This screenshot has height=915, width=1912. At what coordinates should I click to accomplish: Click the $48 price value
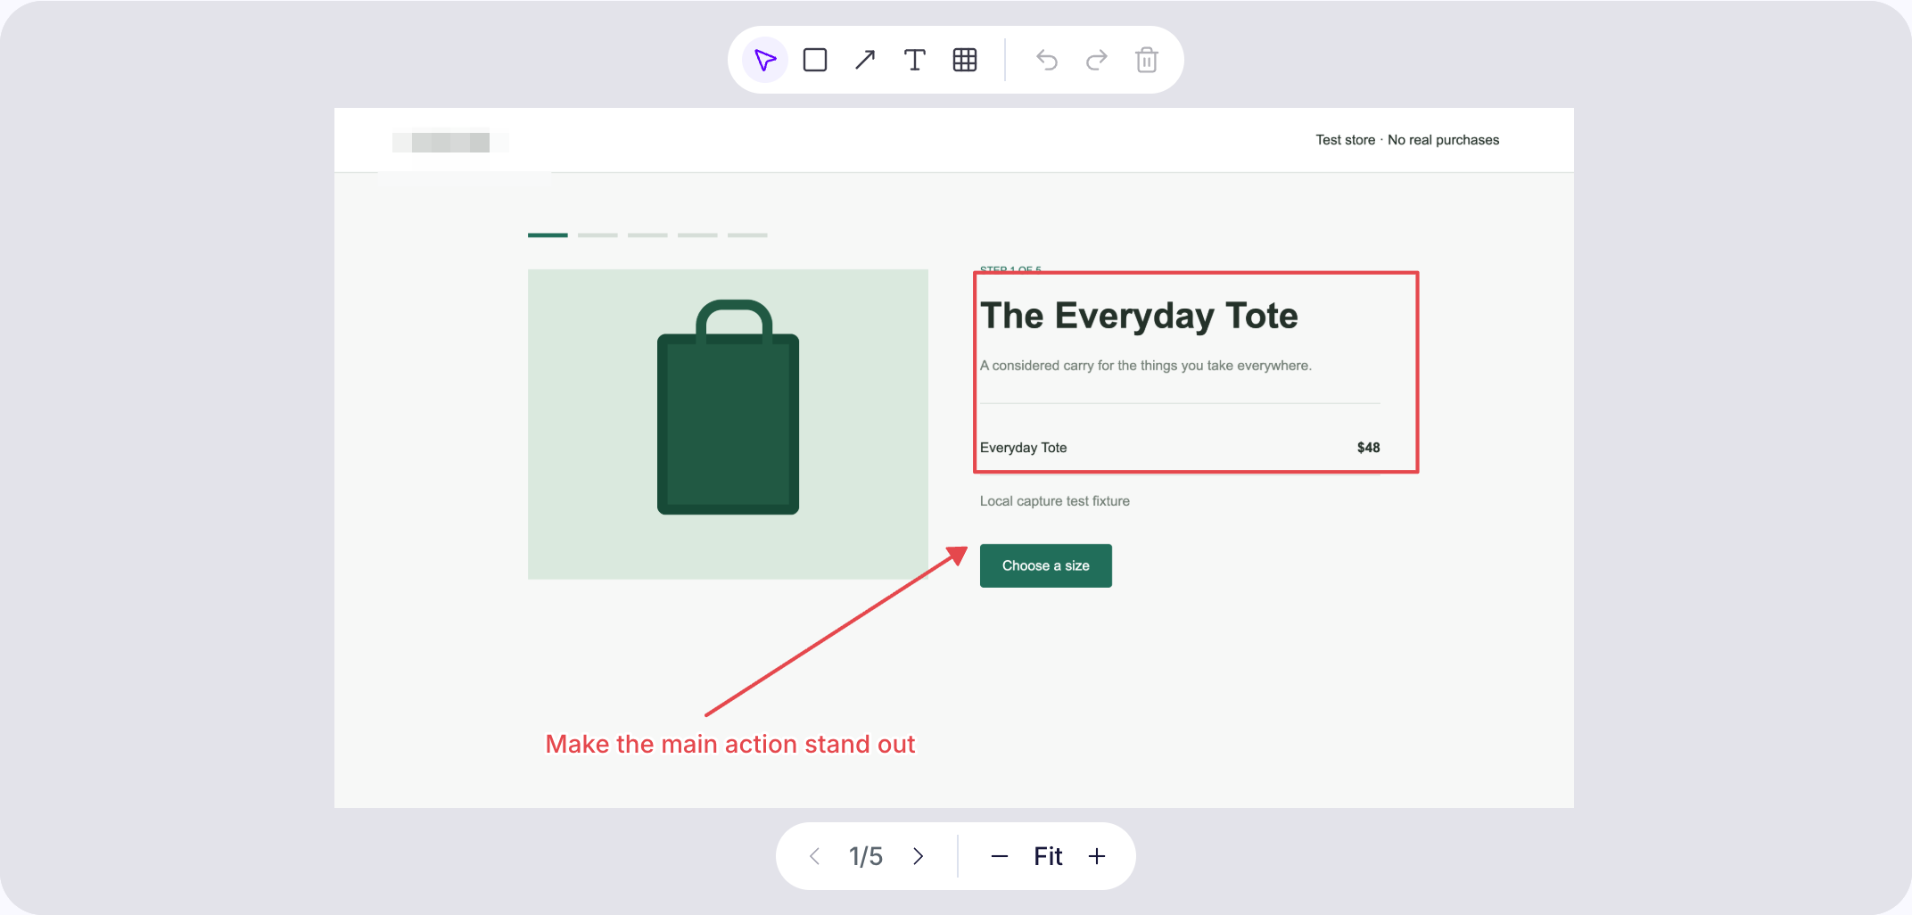(x=1368, y=448)
